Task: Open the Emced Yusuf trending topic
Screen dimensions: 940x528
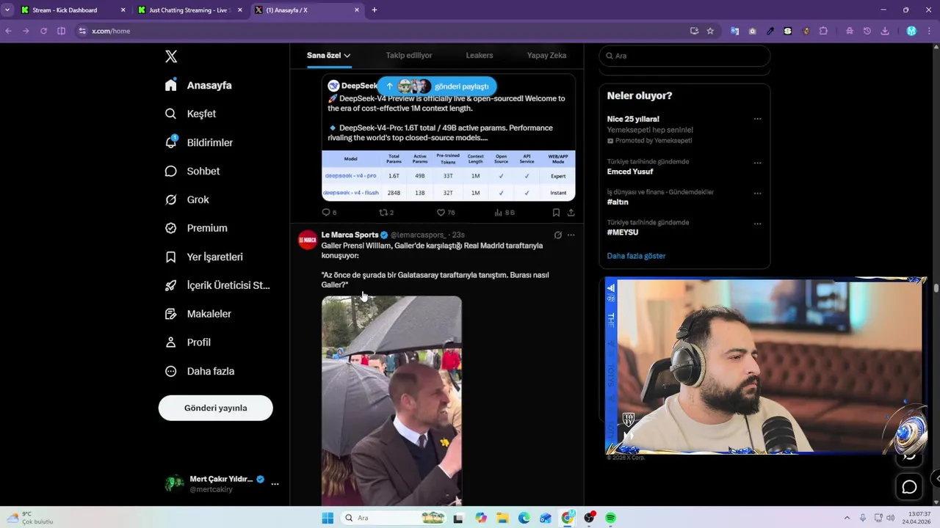Action: pos(630,172)
